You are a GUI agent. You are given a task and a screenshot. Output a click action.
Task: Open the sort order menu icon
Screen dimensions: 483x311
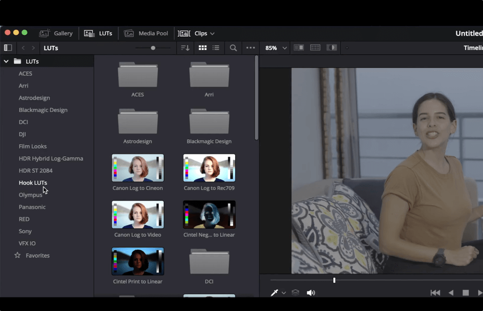click(x=185, y=48)
